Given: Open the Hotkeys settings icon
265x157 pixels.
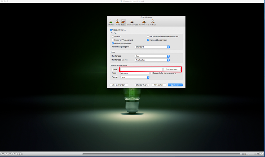Looking at the screenshot, I should (153, 22).
